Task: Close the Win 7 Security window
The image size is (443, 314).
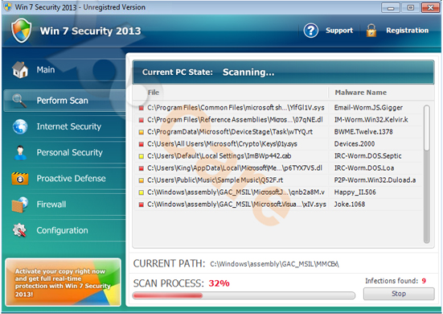Action: 431,7
